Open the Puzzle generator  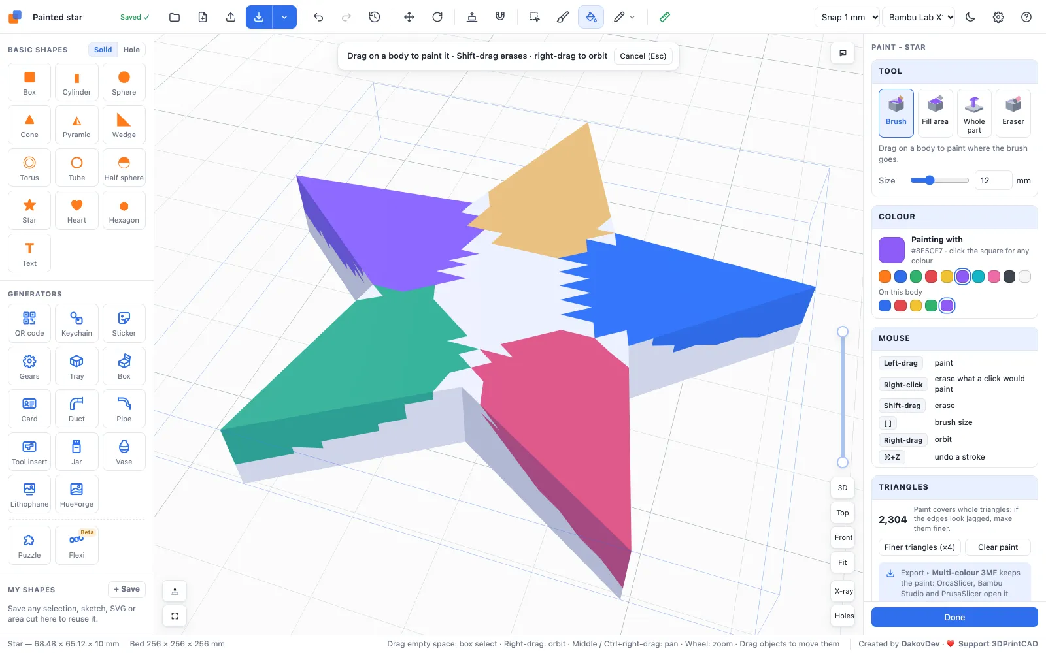[29, 545]
